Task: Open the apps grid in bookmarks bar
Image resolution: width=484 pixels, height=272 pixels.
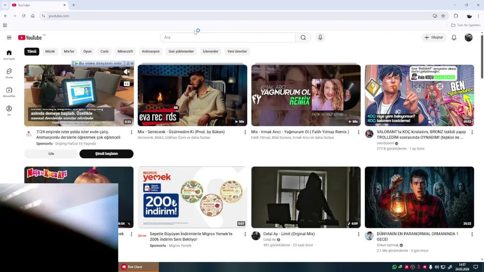Action: coord(5,25)
